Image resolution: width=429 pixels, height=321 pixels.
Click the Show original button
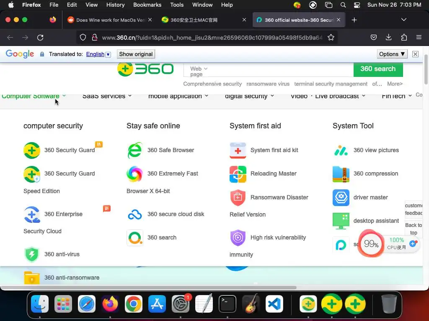[136, 54]
